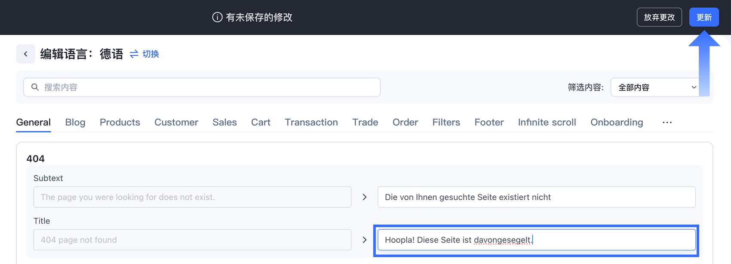Focus the 搜索内容 search field
The height and width of the screenshot is (264, 731).
click(202, 87)
